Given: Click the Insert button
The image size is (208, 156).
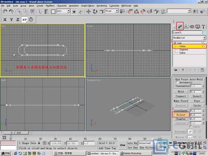Looking at the screenshot, I should [x=197, y=96].
